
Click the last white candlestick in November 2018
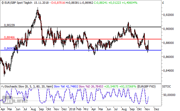pyautogui.click(x=148, y=45)
